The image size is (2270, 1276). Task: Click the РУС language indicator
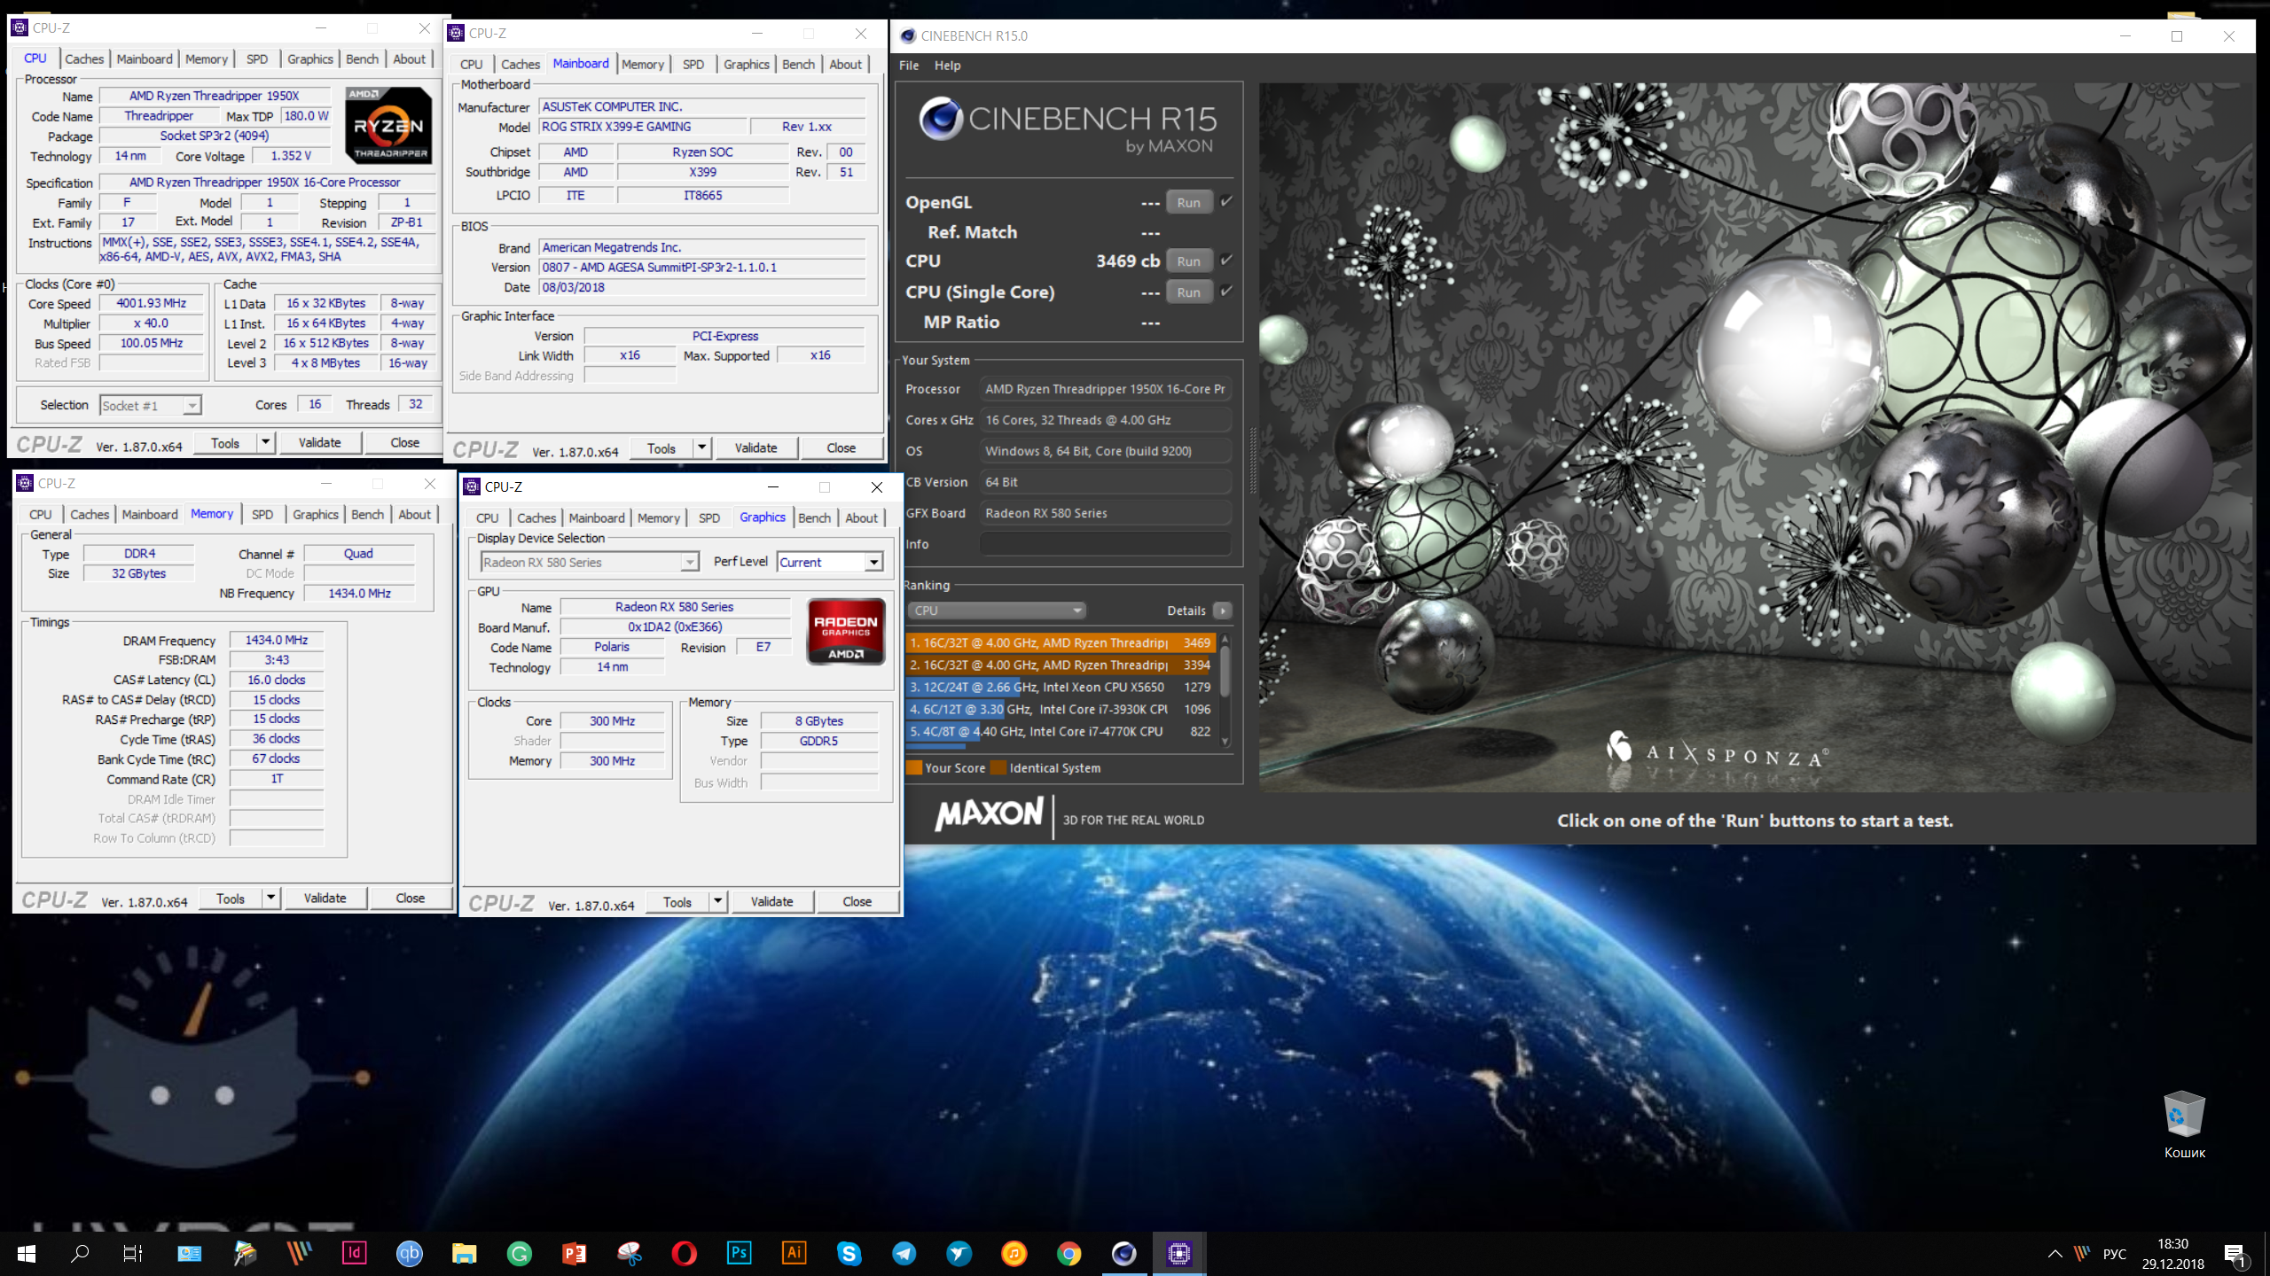click(2114, 1255)
